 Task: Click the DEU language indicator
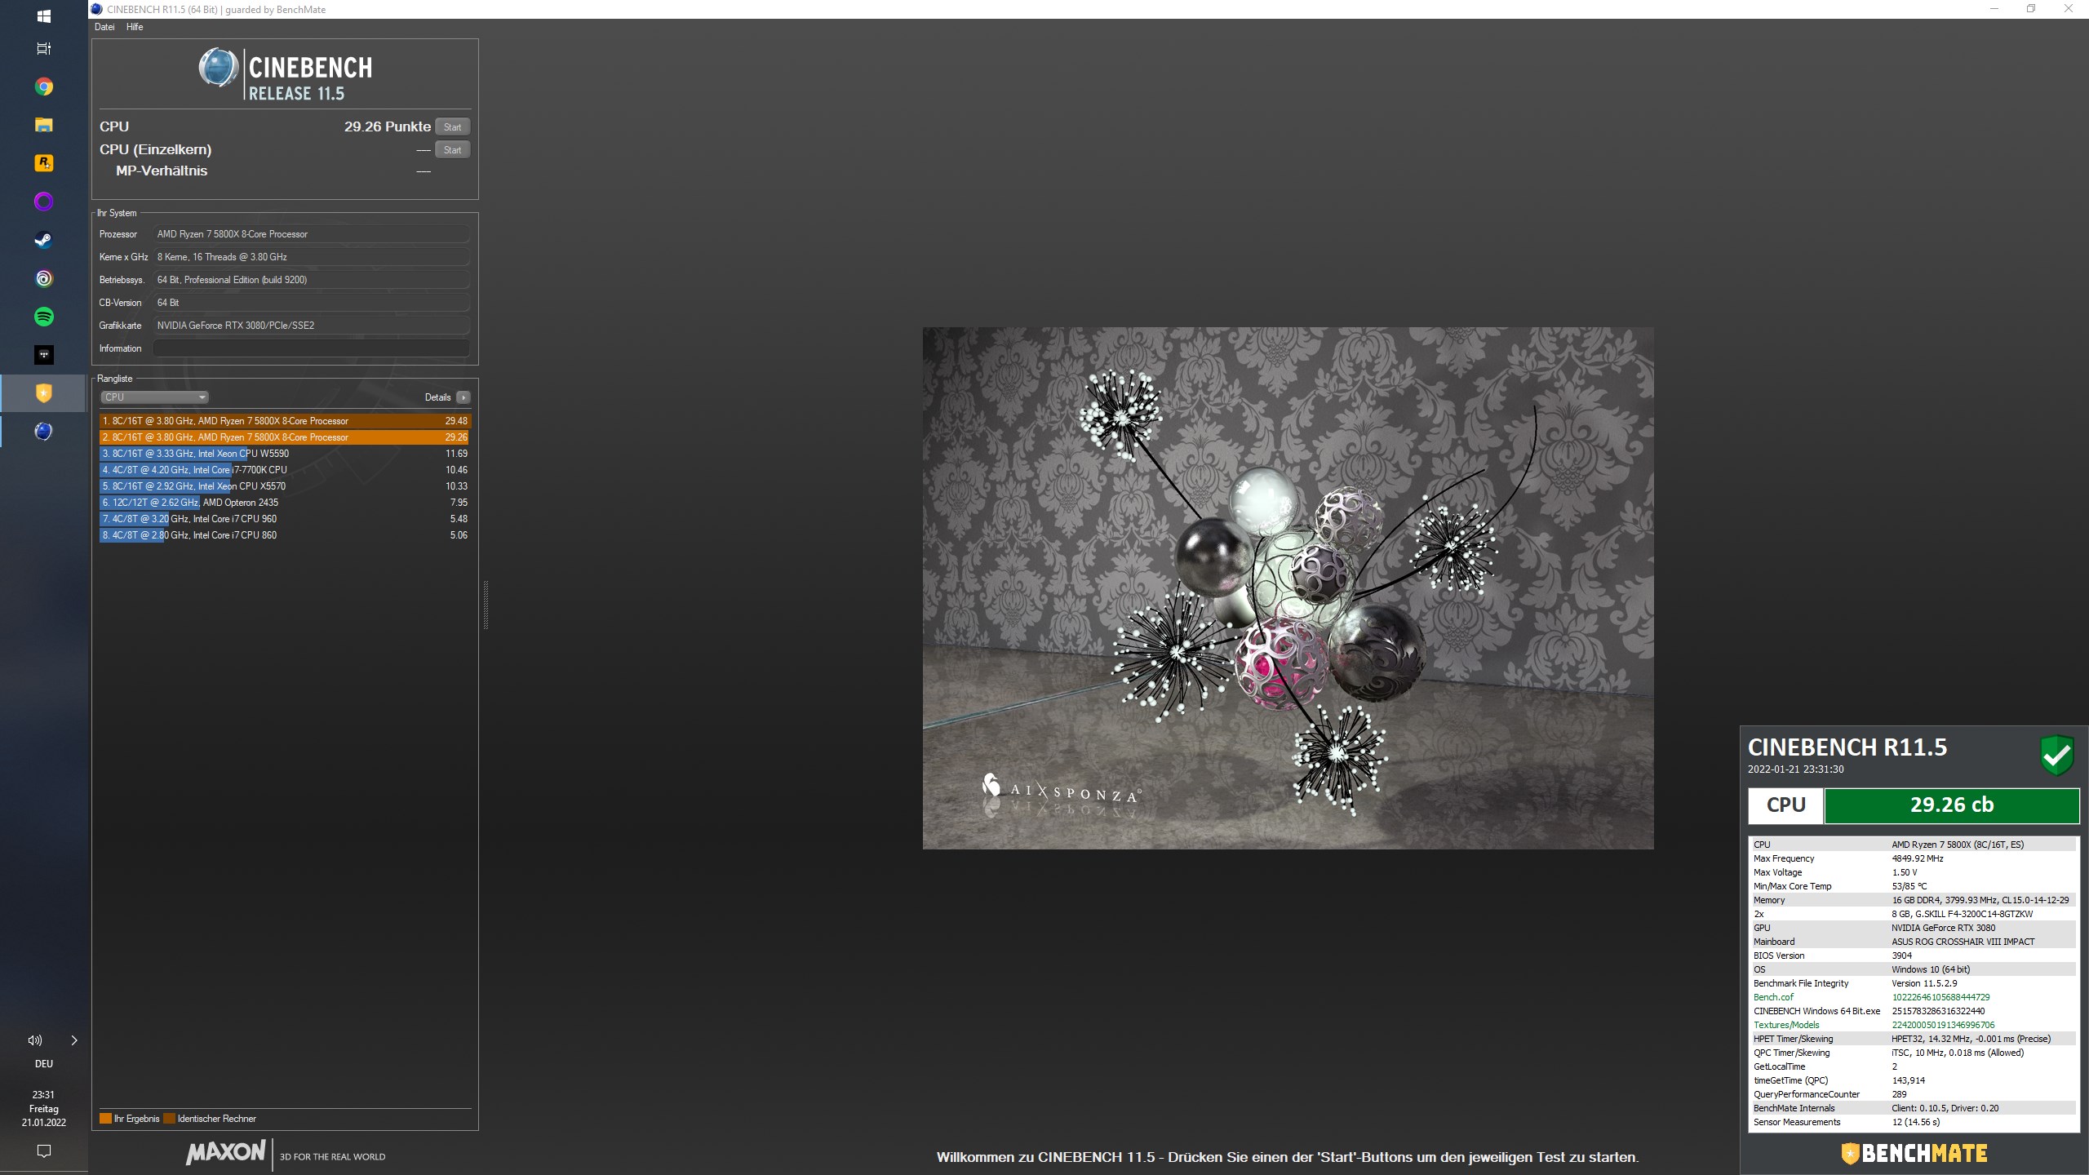[44, 1064]
